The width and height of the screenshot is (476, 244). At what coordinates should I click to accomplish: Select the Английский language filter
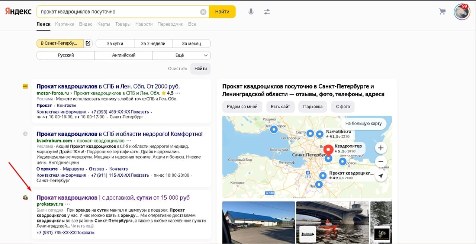pos(124,55)
